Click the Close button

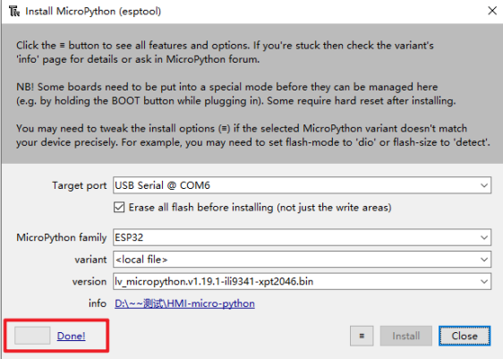click(465, 336)
